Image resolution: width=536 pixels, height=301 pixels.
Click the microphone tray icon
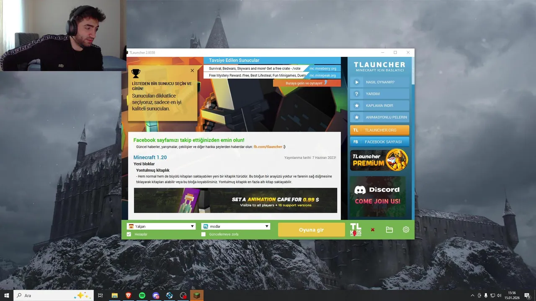point(486,296)
